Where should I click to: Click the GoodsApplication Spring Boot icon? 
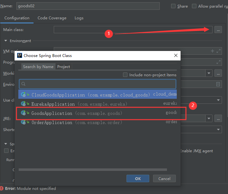23,113
